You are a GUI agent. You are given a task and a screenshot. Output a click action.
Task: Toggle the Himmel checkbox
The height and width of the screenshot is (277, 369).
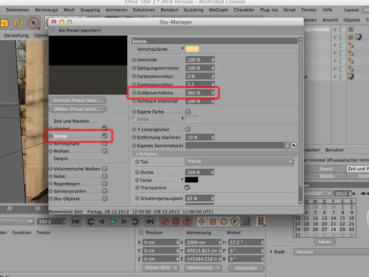coord(105,128)
